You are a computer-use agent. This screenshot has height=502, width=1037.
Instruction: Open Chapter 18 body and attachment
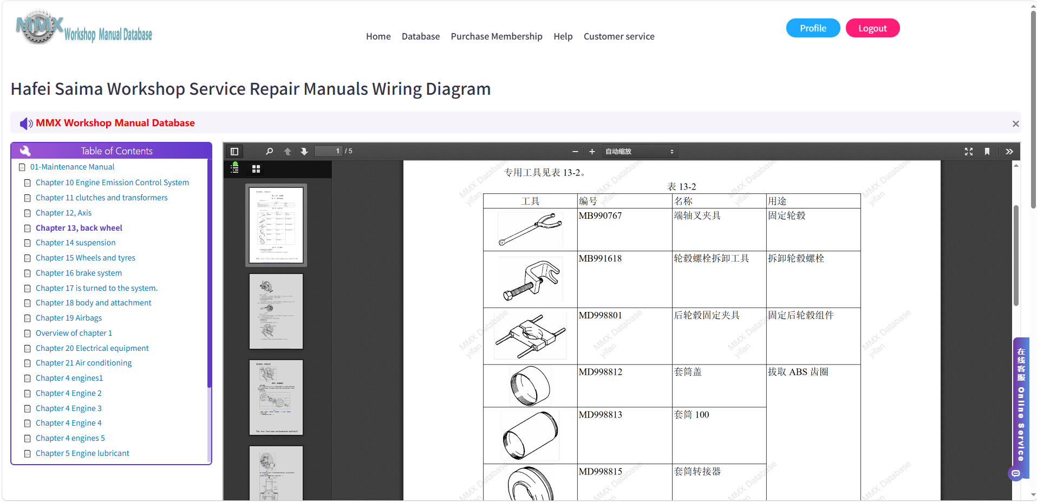pyautogui.click(x=93, y=303)
